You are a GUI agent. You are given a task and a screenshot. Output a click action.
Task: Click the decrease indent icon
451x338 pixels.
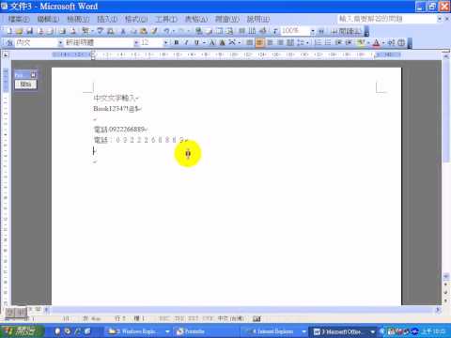click(x=338, y=42)
